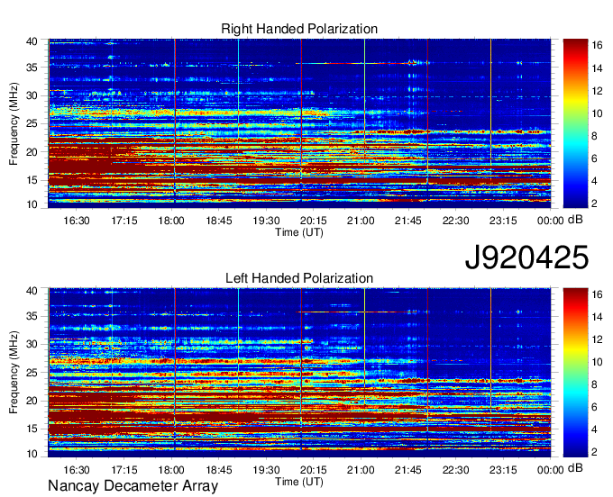
Task: Click the 17:15 time tick of bottom plot
Action: click(x=124, y=470)
